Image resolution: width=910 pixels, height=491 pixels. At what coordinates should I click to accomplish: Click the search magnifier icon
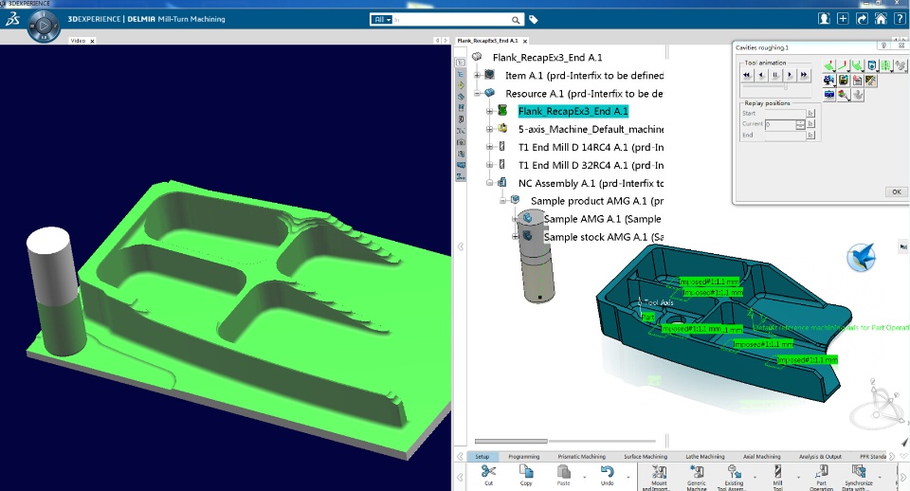pos(516,20)
